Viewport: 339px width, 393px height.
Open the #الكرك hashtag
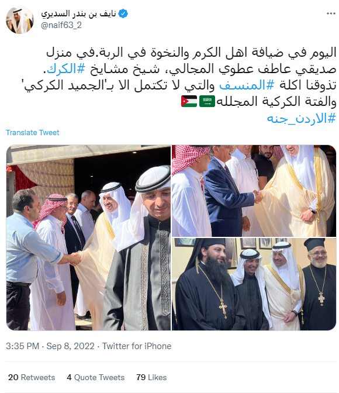point(66,68)
